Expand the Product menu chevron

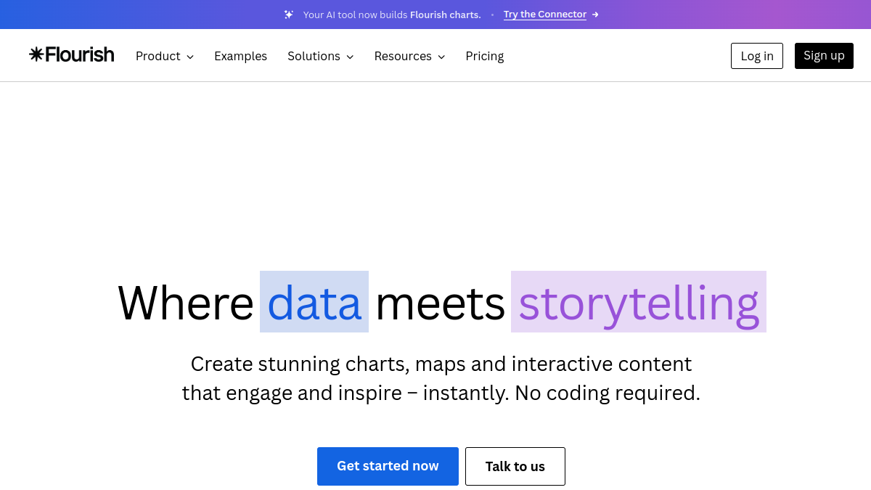point(190,57)
